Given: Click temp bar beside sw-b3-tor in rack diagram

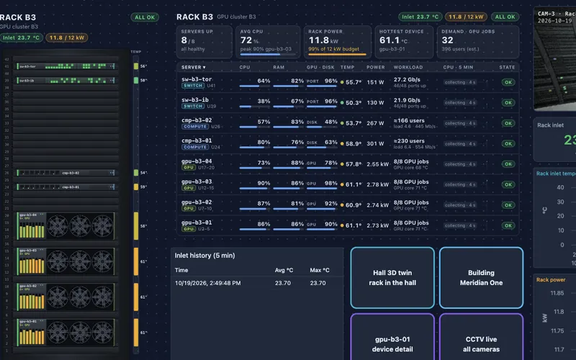Looking at the screenshot, I should pos(136,66).
